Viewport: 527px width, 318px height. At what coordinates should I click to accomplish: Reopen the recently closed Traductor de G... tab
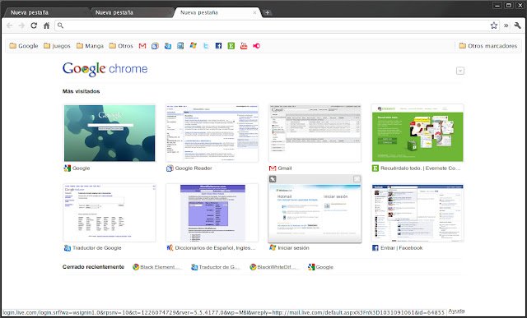(216, 267)
